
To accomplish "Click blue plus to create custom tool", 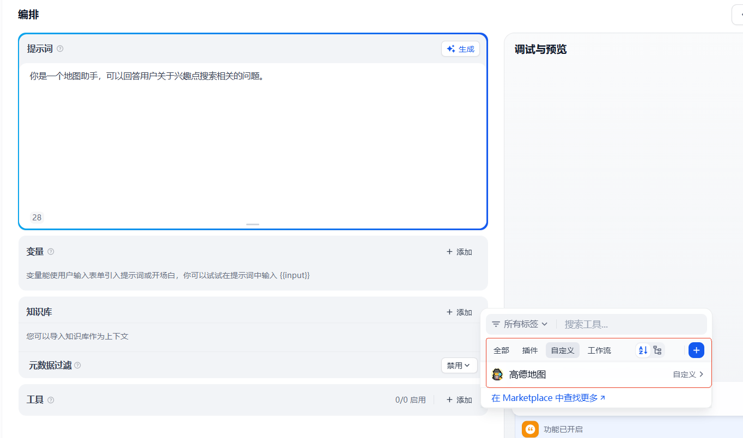I will [696, 350].
